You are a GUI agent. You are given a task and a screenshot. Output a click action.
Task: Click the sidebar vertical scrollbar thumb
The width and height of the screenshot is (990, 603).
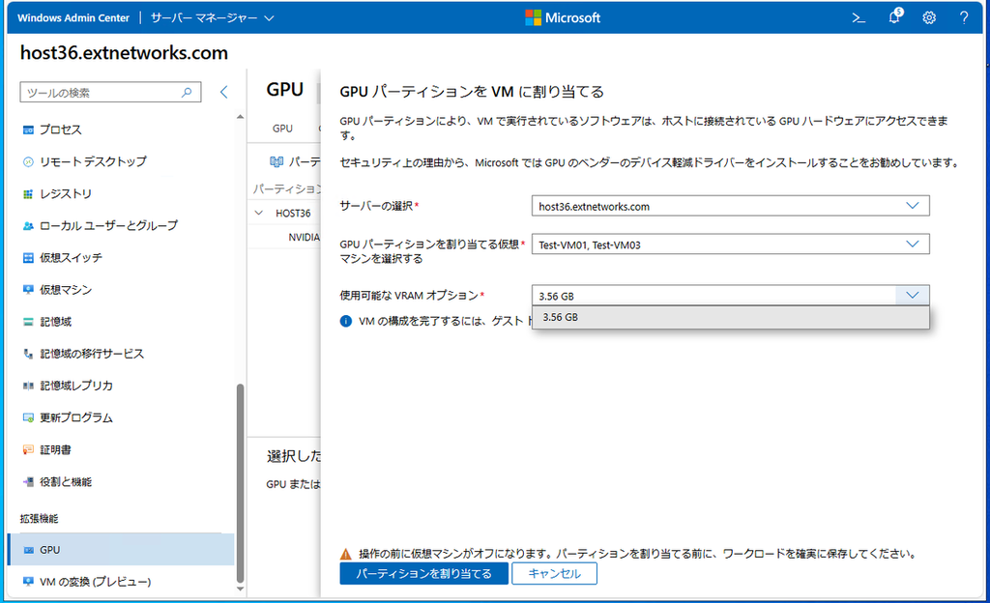[240, 483]
